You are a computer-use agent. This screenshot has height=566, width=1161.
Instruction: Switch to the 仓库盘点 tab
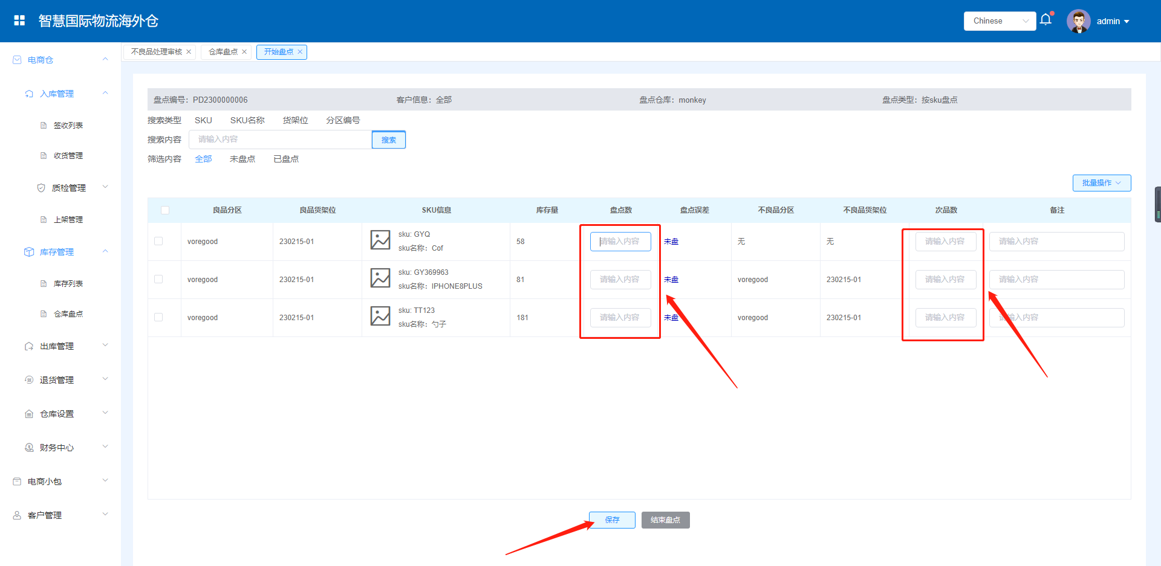click(x=223, y=52)
